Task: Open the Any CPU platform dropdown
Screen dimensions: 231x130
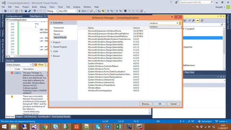Action: click(x=68, y=11)
